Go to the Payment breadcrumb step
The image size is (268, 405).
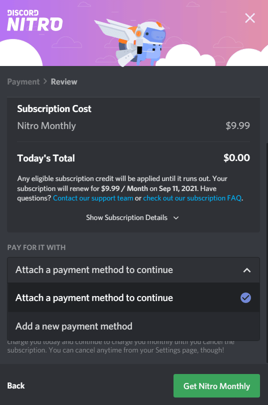coord(23,81)
